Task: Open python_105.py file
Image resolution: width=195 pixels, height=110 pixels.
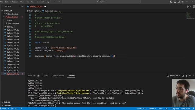Action: [x=13, y=46]
